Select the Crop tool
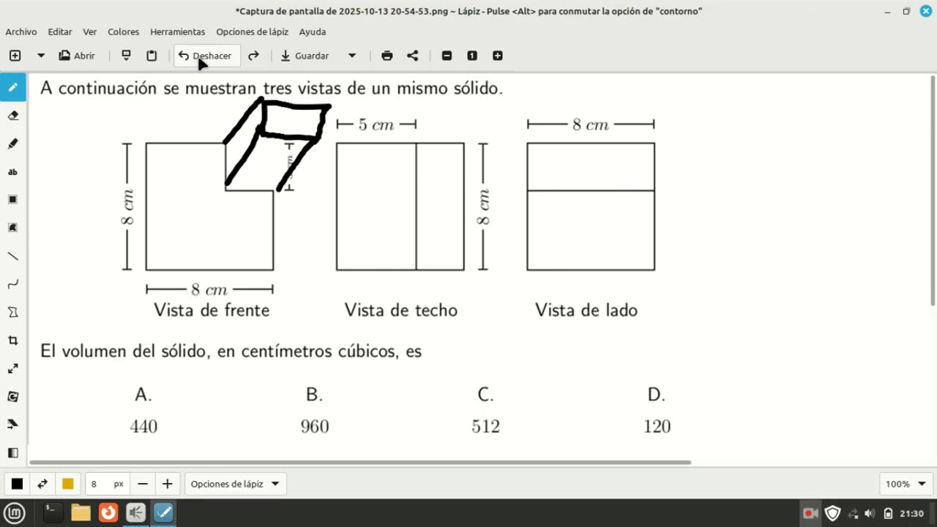This screenshot has width=937, height=527. pos(13,340)
